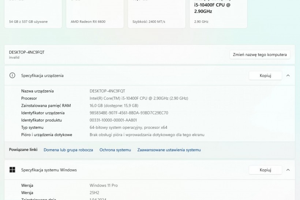Collapse the Specyfikacja urządzenia section chevron
The height and width of the screenshot is (200, 300).
(x=288, y=75)
